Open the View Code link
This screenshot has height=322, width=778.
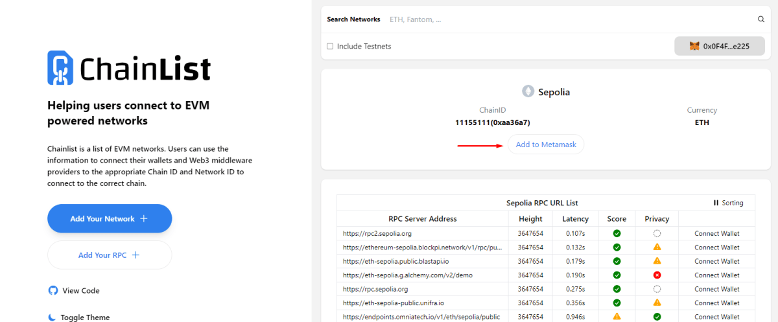(x=81, y=291)
